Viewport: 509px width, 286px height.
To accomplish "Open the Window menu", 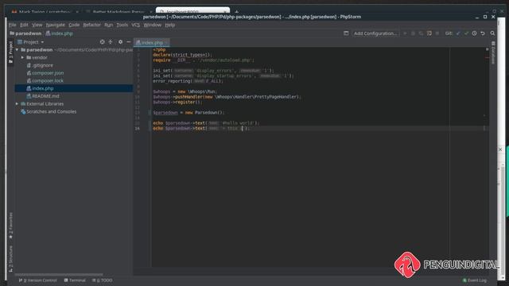I will pos(152,25).
